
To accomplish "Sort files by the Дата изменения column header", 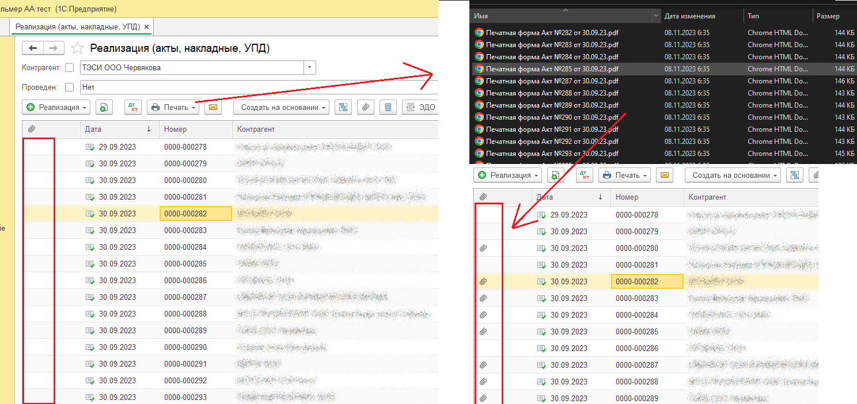I will point(689,16).
